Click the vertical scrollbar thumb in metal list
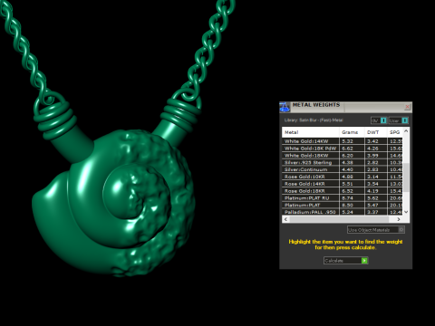The width and height of the screenshot is (435, 326). (406, 177)
